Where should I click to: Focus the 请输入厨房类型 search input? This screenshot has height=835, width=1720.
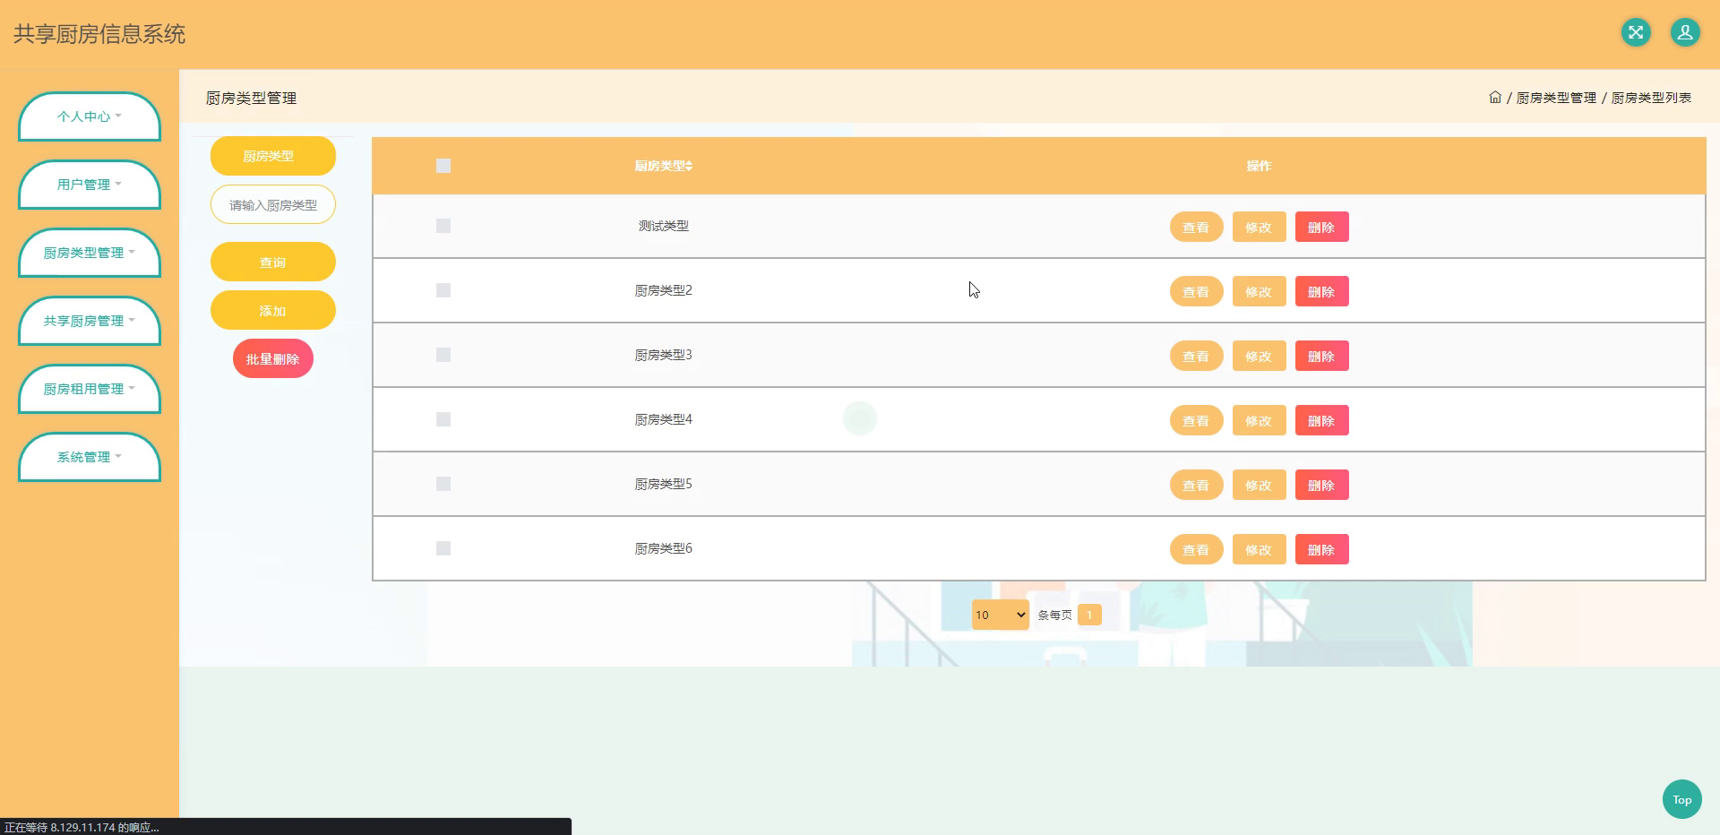click(273, 204)
